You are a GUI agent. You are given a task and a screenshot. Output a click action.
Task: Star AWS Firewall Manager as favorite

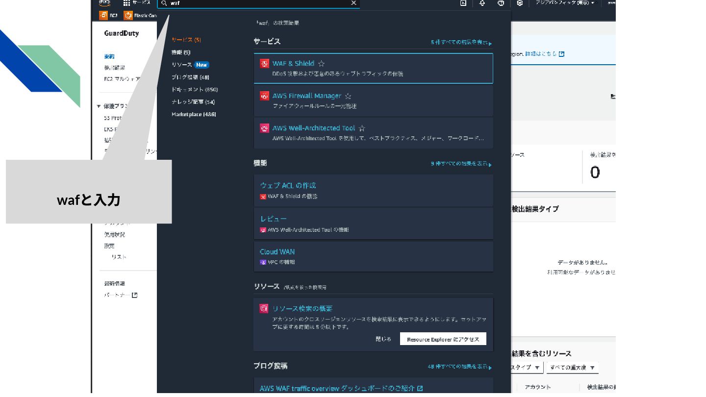[x=348, y=96]
